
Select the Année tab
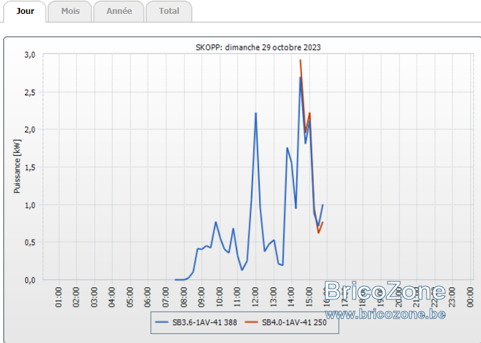click(x=119, y=11)
